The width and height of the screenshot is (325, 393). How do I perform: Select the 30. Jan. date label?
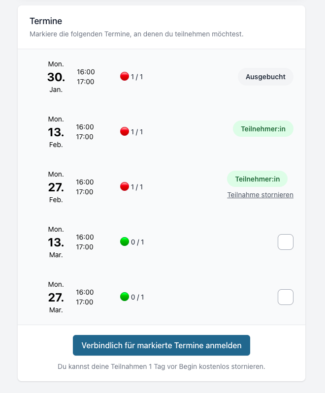[x=56, y=77]
